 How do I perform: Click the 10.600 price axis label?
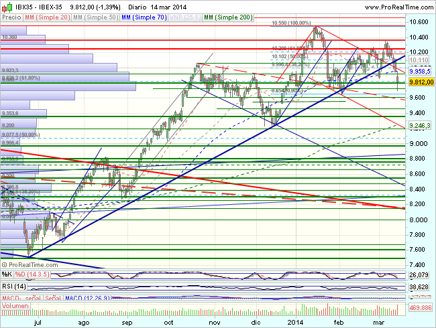419,22
